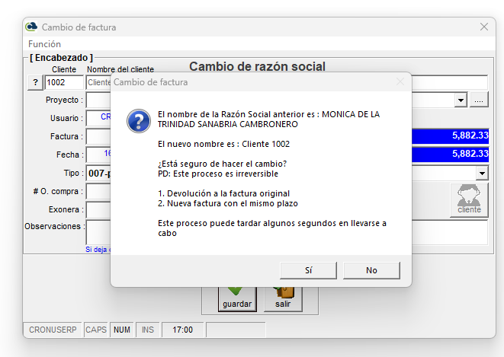
Task: Confirm the change with the Sí button
Action: 309,270
